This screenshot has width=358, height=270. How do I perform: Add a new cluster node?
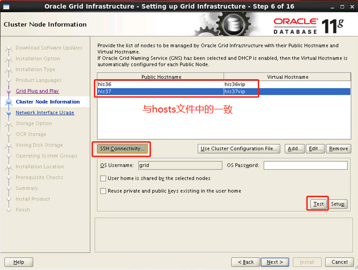click(x=295, y=149)
